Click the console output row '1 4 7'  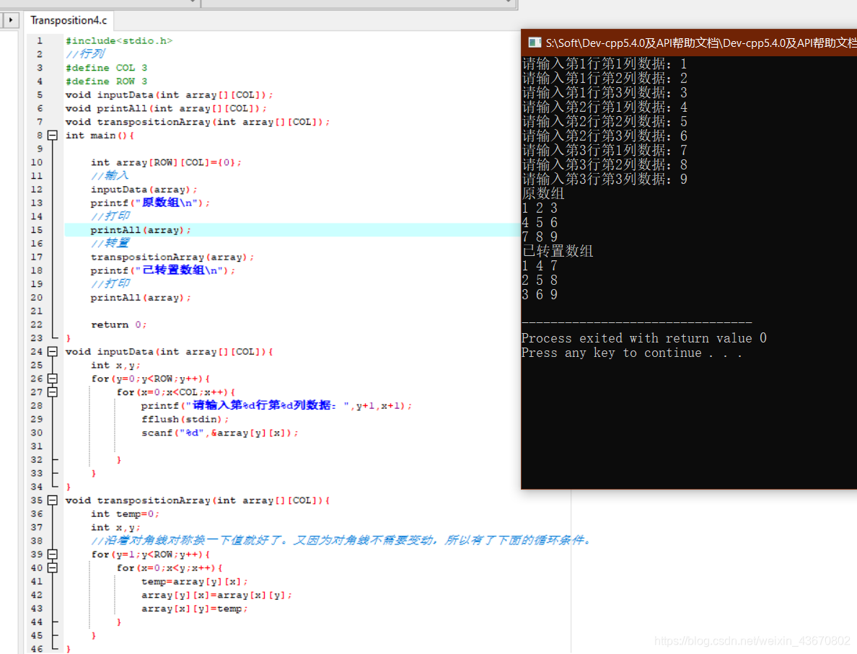click(540, 266)
